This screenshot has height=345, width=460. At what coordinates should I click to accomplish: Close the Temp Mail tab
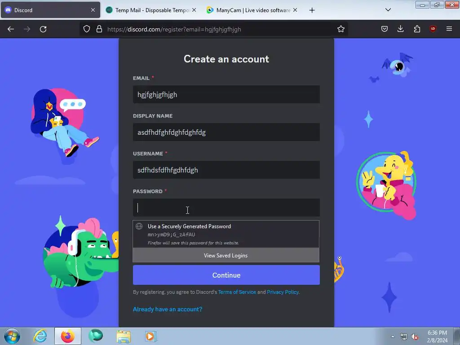pyautogui.click(x=194, y=10)
